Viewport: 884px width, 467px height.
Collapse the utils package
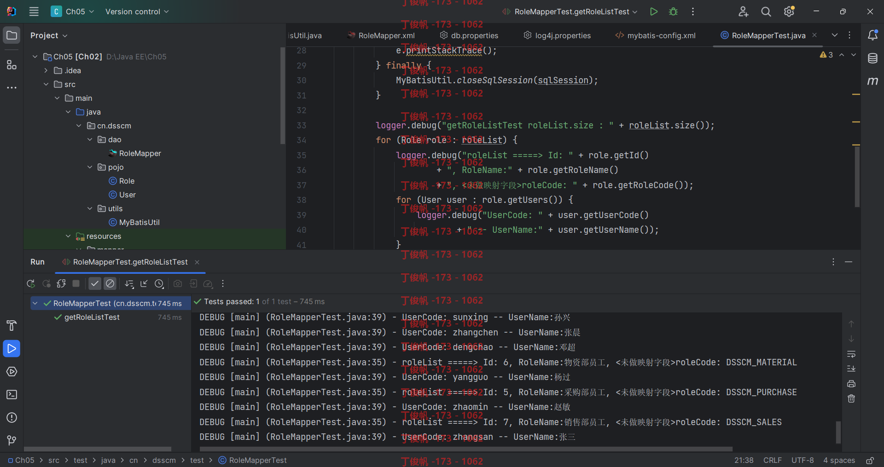[90, 208]
